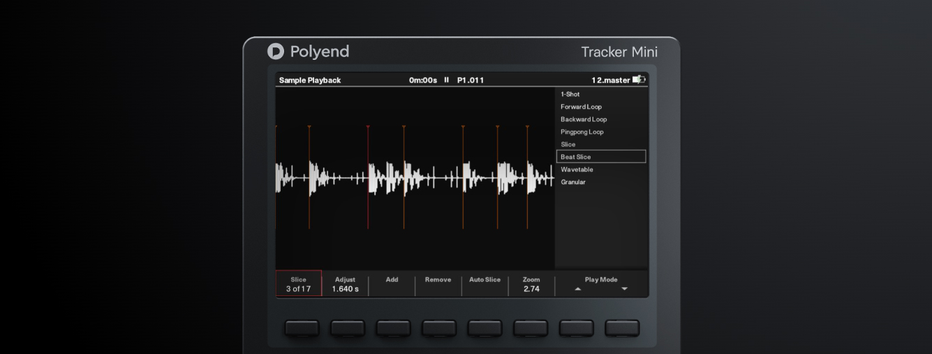Click the hardware button under the Add label

[393, 328]
